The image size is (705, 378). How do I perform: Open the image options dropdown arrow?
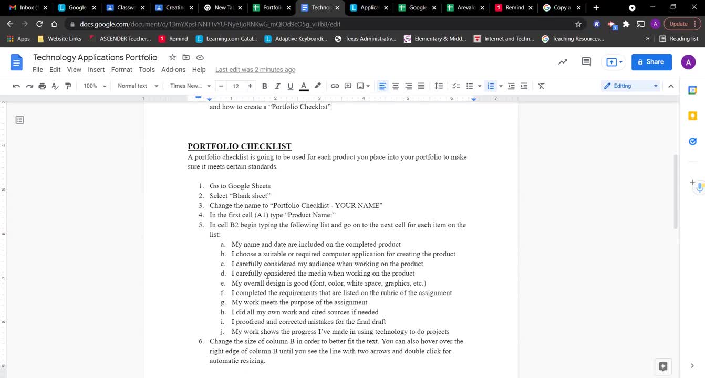[368, 86]
